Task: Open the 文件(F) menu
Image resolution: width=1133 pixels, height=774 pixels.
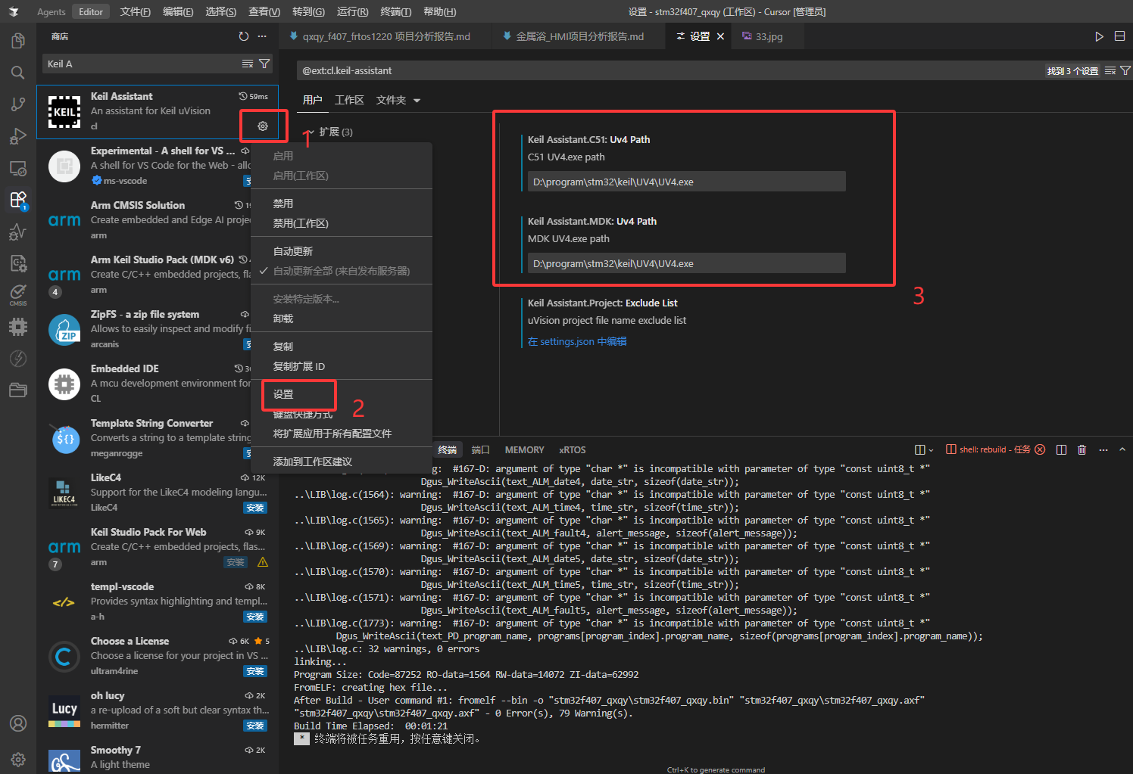Action: [135, 12]
